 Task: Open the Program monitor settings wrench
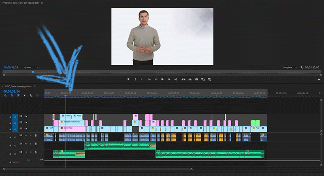(x=301, y=67)
